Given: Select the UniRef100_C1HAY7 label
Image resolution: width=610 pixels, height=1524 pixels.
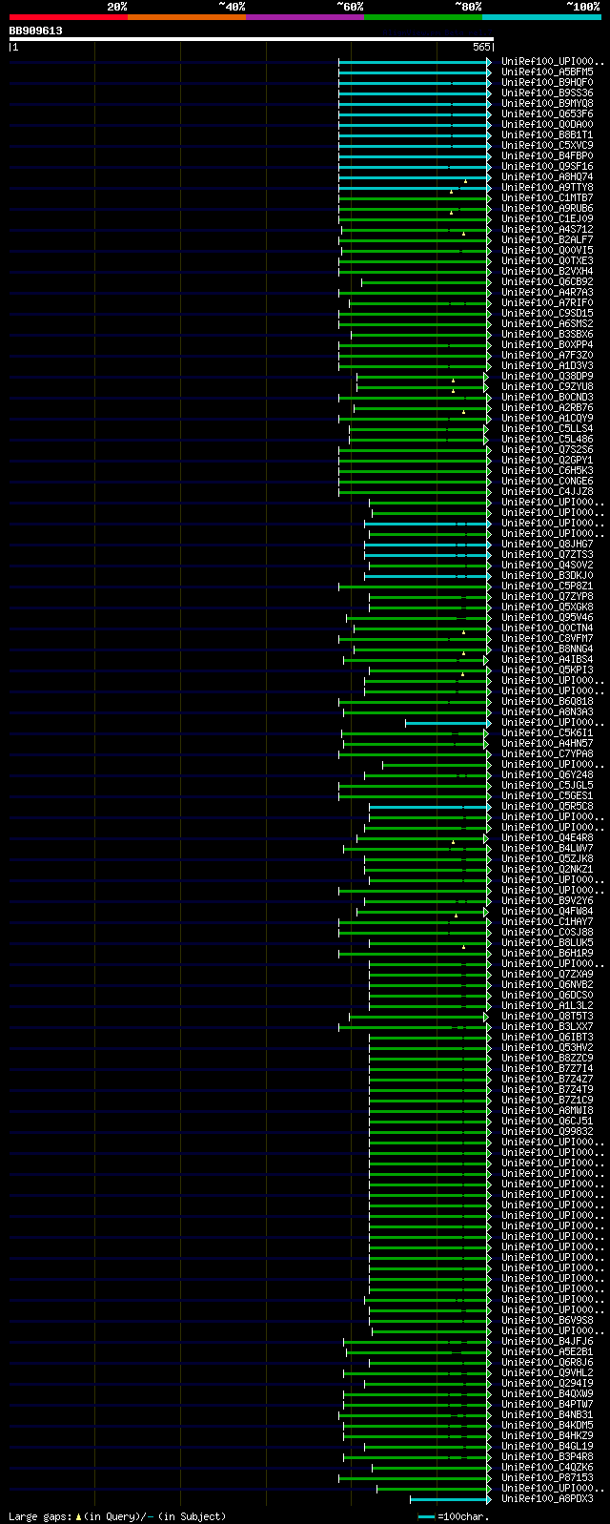Looking at the screenshot, I should point(547,922).
